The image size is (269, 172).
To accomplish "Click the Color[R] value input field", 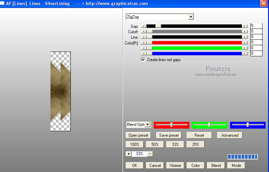I will click(256, 42).
